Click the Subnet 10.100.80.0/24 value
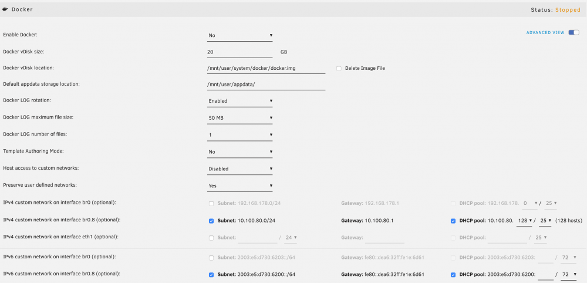Image resolution: width=587 pixels, height=283 pixels. coord(257,221)
